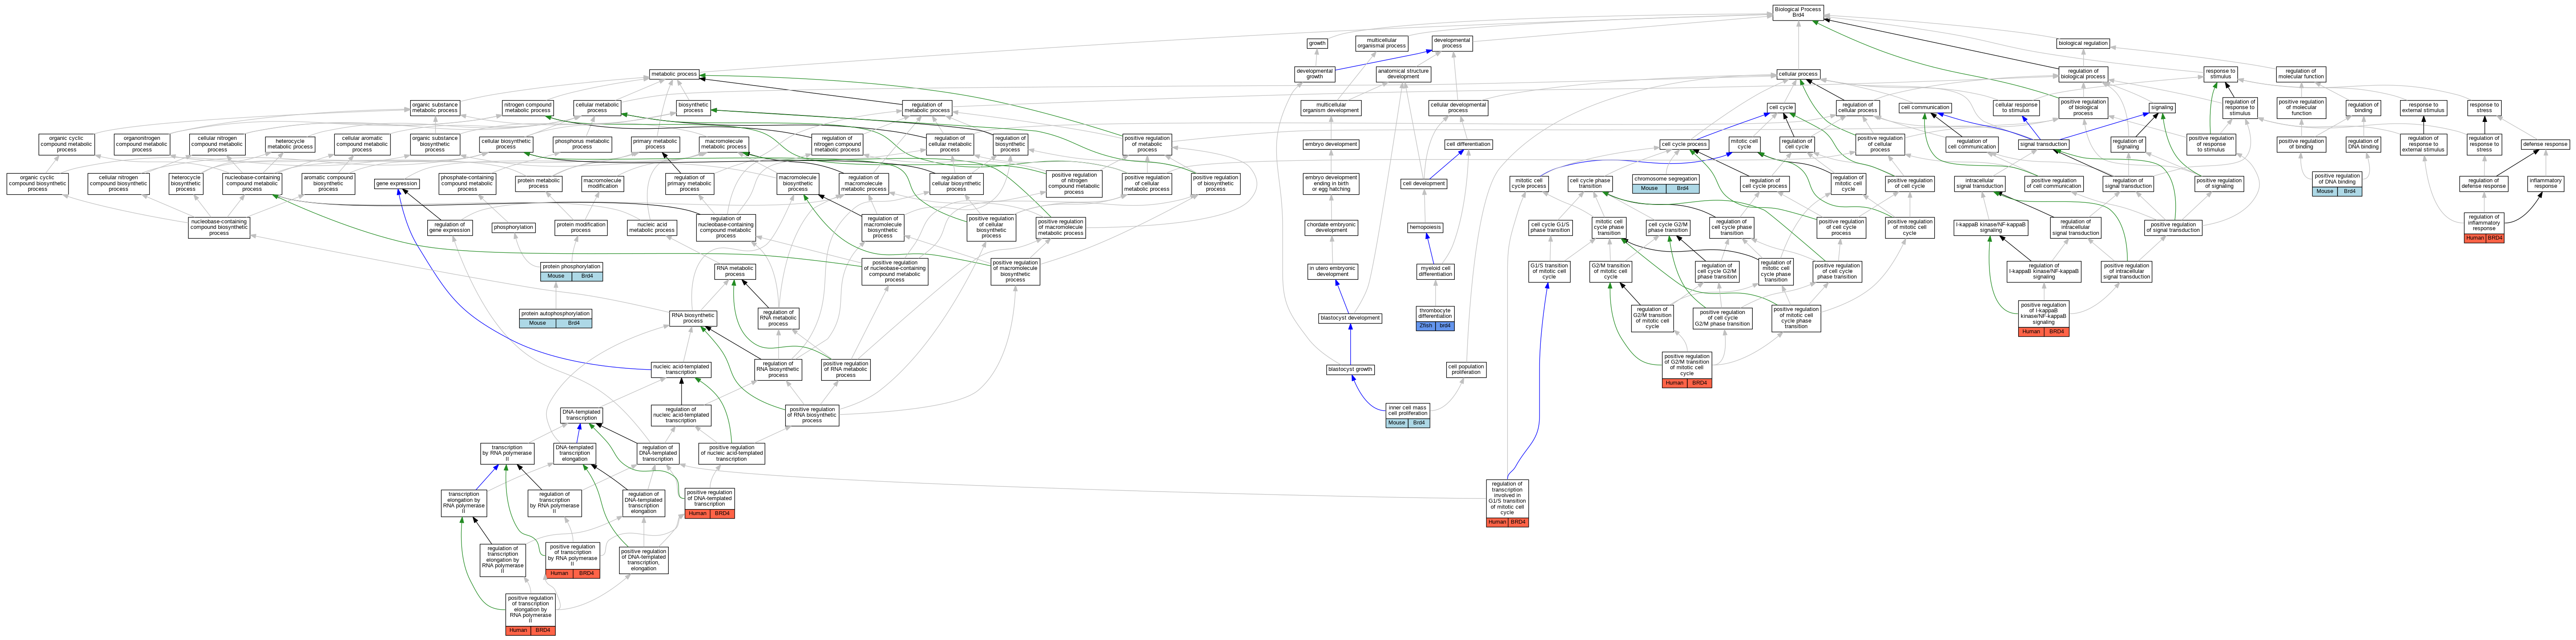Click the 'defense response' node
The width and height of the screenshot is (2576, 640).
tap(2546, 144)
